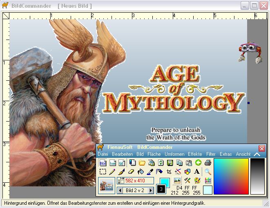Activate the eyedropper color picker tool
Image resolution: width=270 pixels, height=208 pixels.
150,172
